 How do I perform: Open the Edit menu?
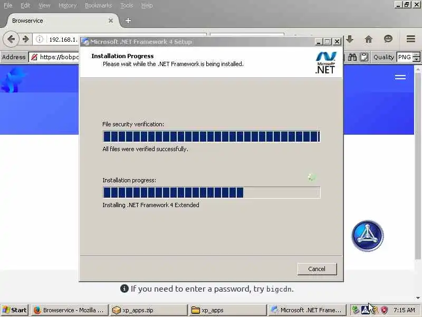[x=25, y=5]
